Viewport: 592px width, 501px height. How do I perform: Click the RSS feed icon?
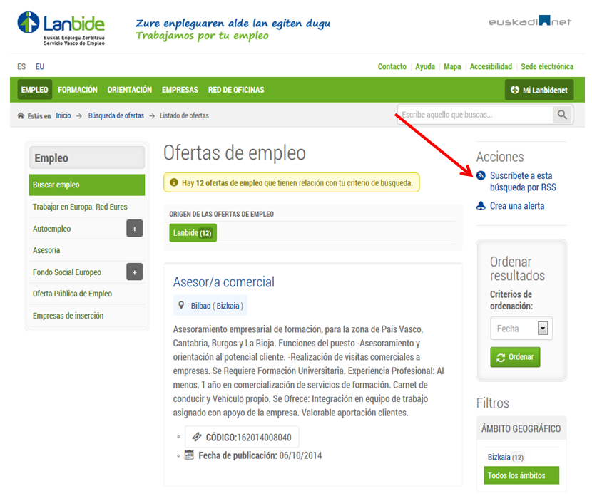tap(481, 175)
